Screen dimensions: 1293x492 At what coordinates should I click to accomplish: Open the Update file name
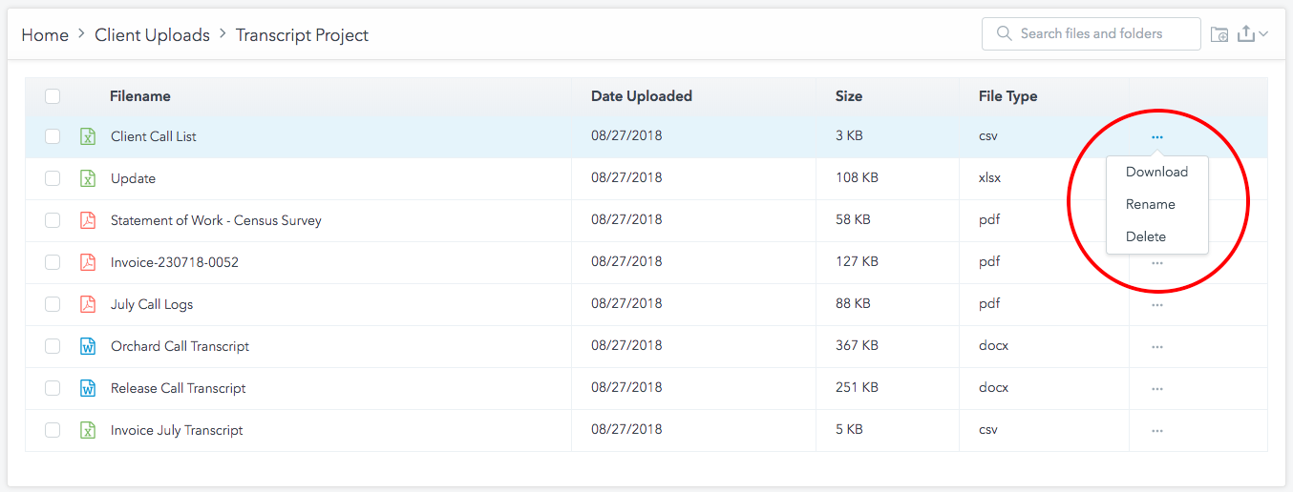pyautogui.click(x=133, y=178)
